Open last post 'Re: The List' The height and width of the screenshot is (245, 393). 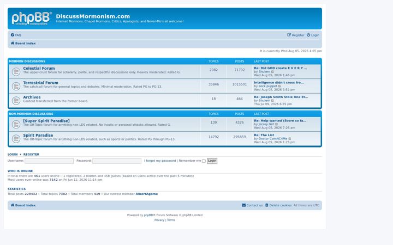coord(264,135)
